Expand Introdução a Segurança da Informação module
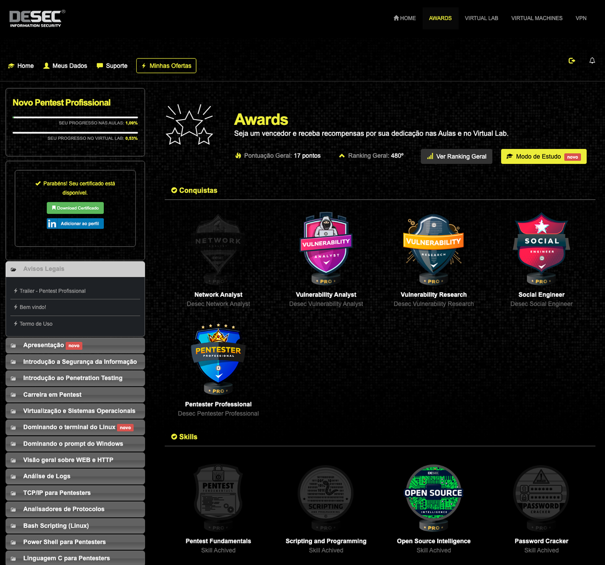Image resolution: width=605 pixels, height=565 pixels. point(75,362)
